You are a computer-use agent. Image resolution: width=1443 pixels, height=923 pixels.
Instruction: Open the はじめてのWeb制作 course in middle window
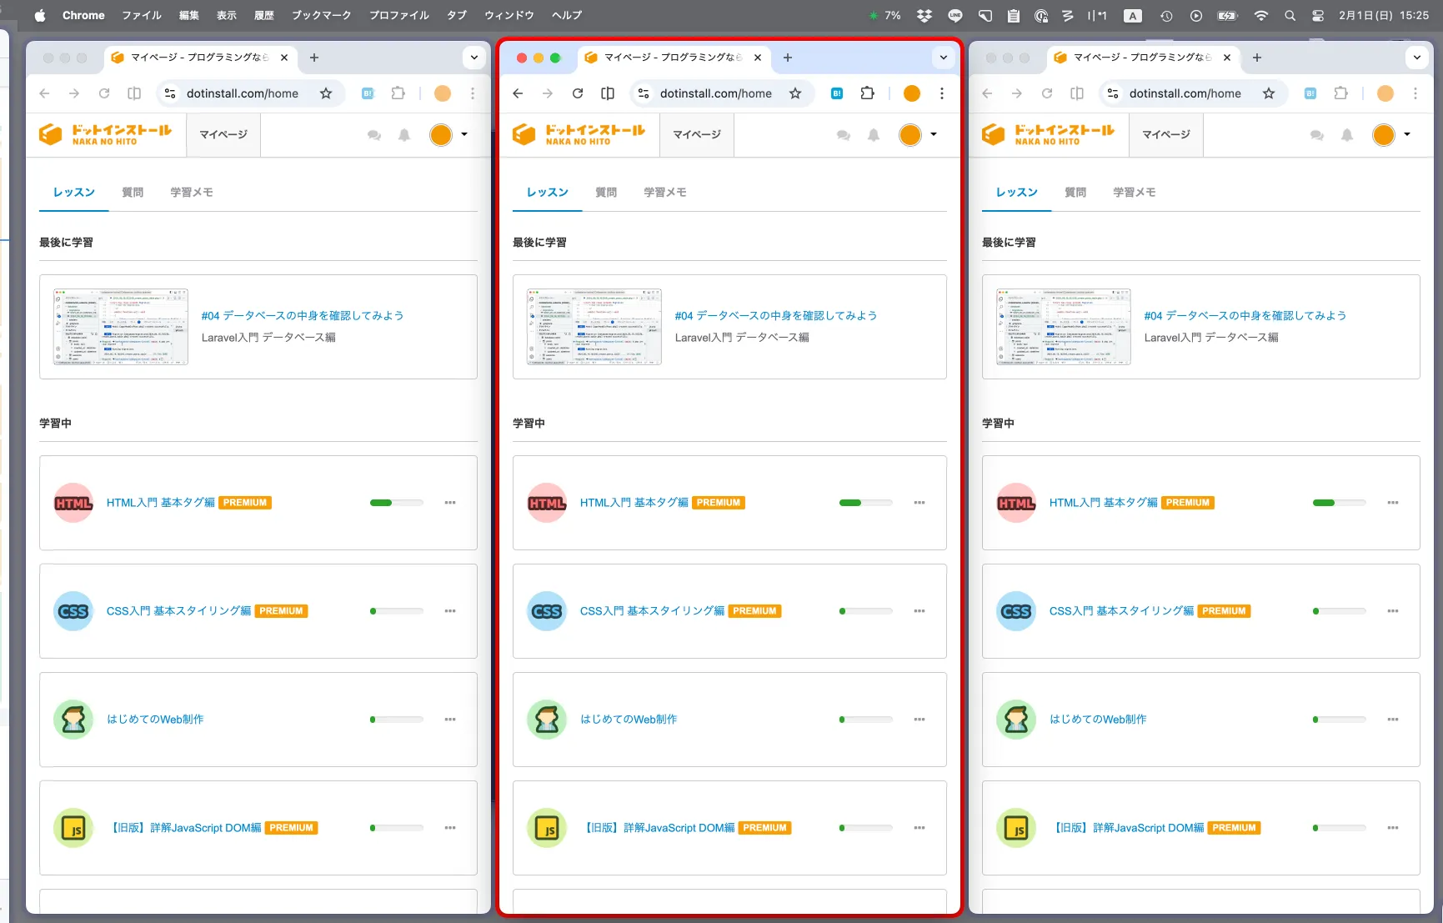[629, 720]
